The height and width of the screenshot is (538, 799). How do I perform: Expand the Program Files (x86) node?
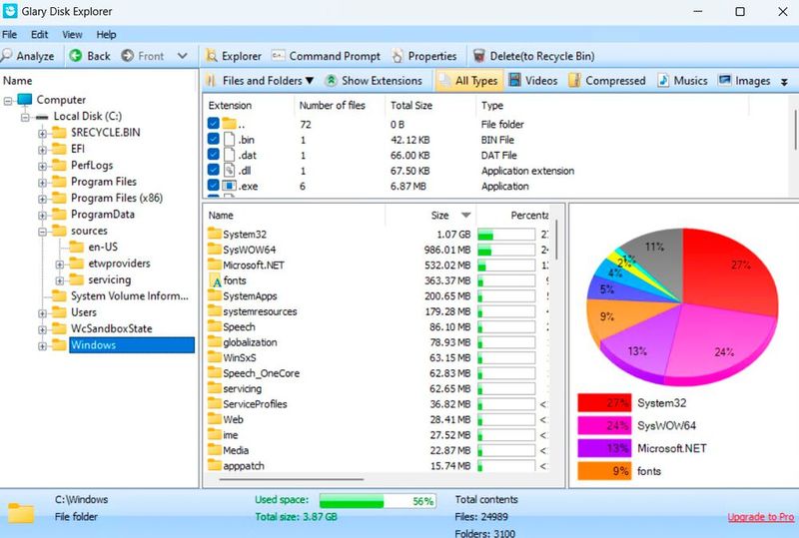[42, 200]
